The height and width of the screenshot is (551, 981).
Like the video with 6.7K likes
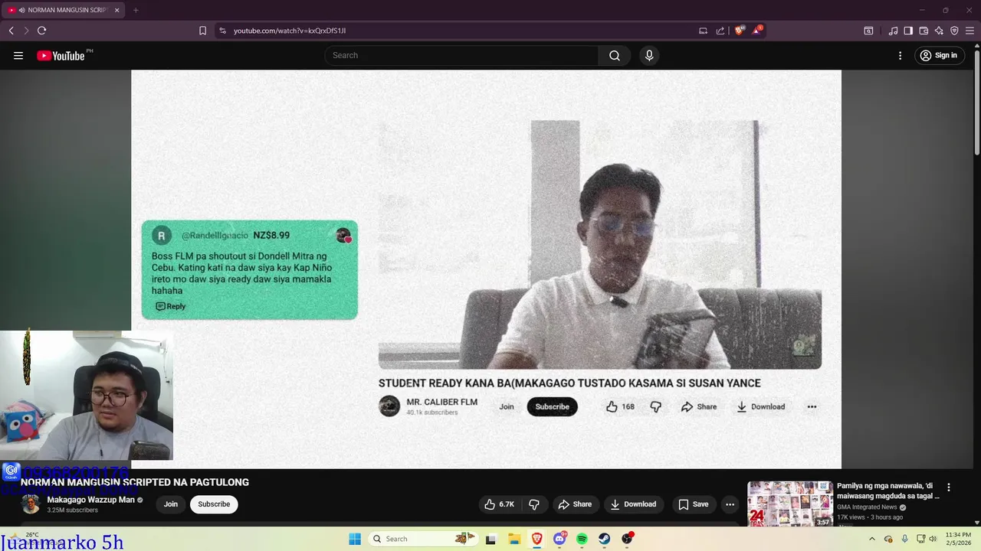point(499,504)
